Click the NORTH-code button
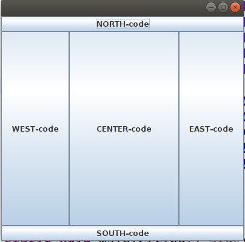The image size is (245, 242). [122, 24]
